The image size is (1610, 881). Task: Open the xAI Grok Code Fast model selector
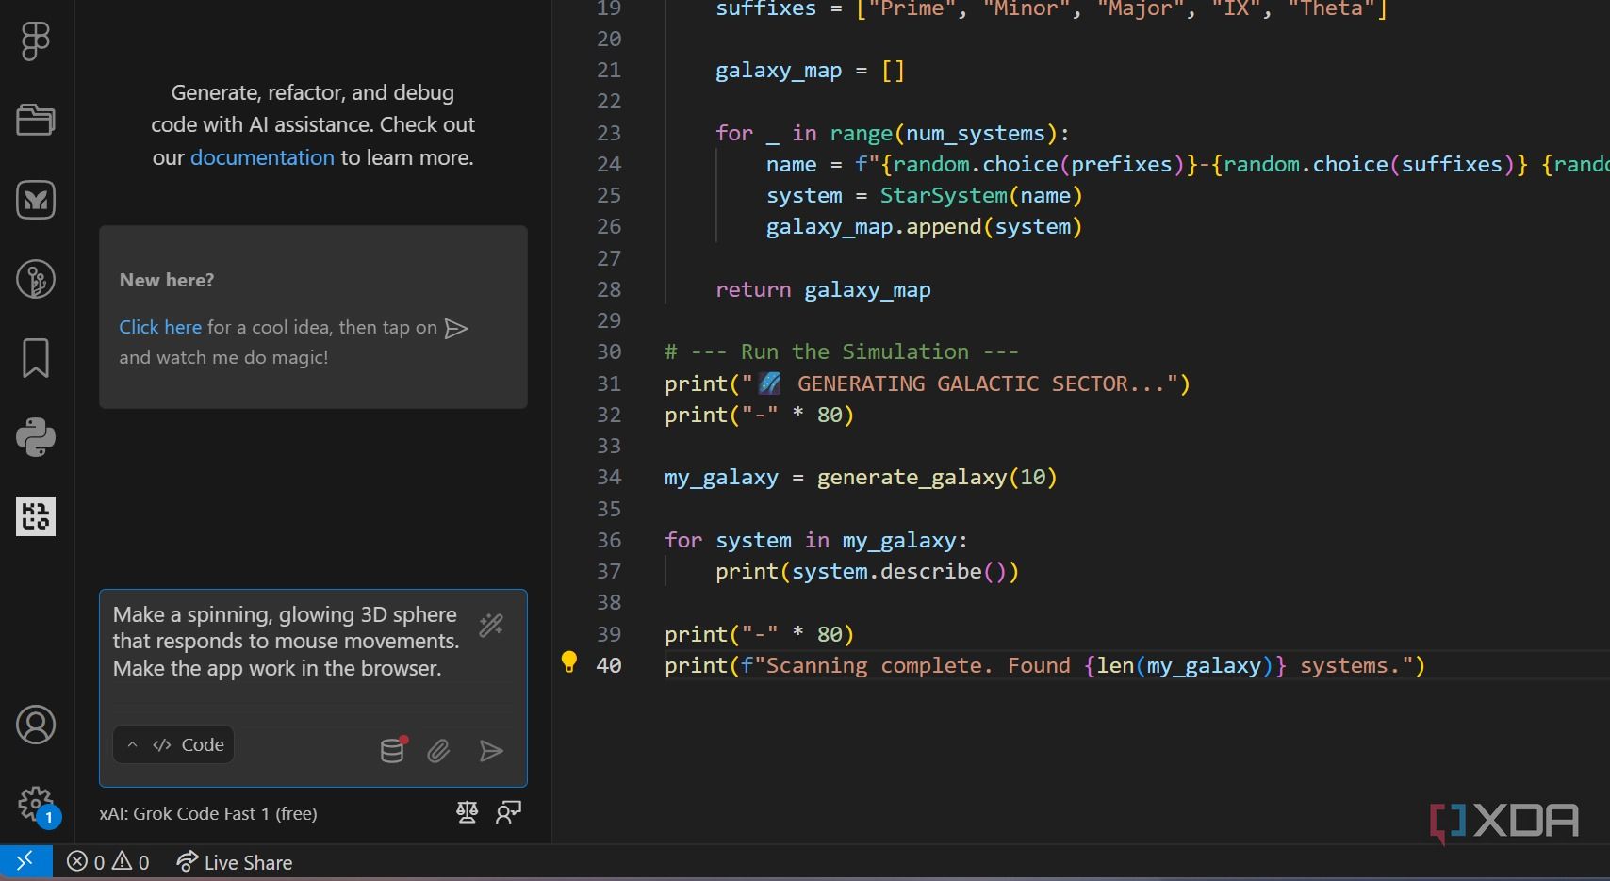point(208,813)
